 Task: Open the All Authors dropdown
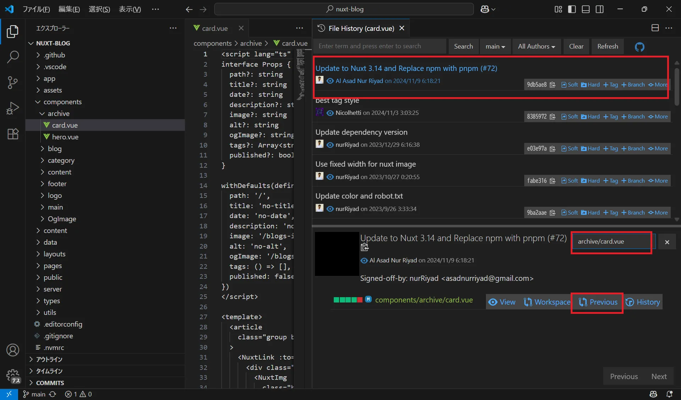(x=536, y=46)
